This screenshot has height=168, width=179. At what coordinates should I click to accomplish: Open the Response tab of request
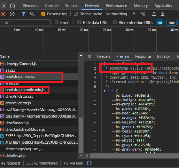(143, 56)
